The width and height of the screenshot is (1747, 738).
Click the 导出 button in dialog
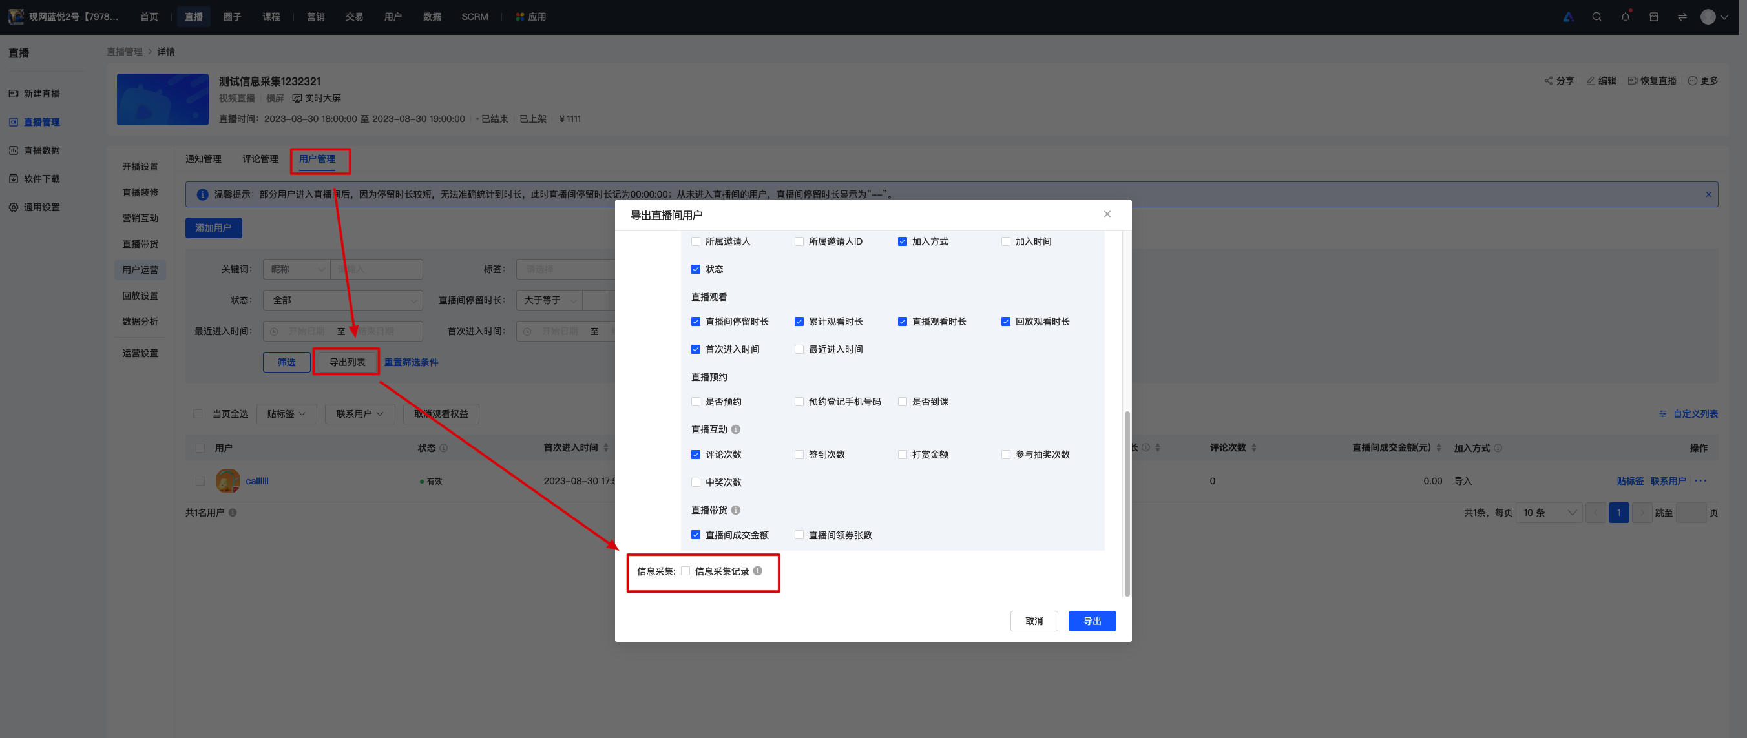point(1092,620)
